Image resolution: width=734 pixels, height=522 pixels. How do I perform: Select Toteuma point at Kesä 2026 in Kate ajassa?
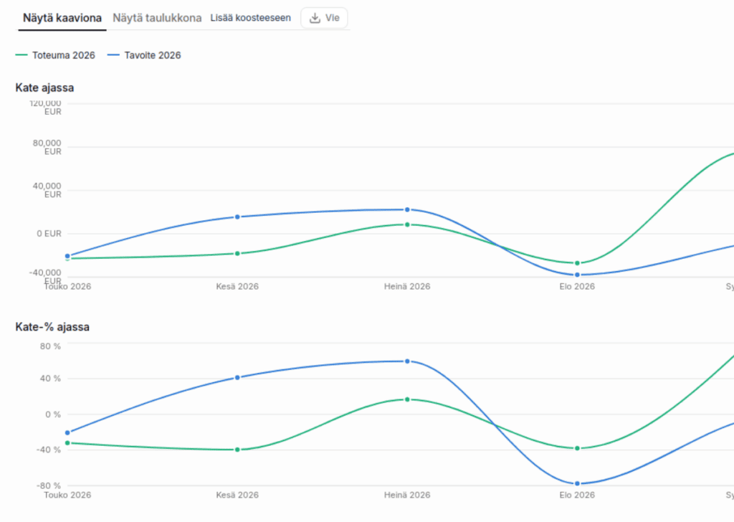click(x=237, y=253)
